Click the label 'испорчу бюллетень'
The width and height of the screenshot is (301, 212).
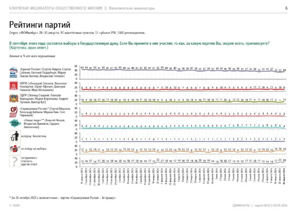point(33,136)
